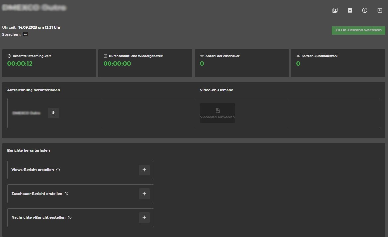Click the EN language badge

tap(25, 34)
